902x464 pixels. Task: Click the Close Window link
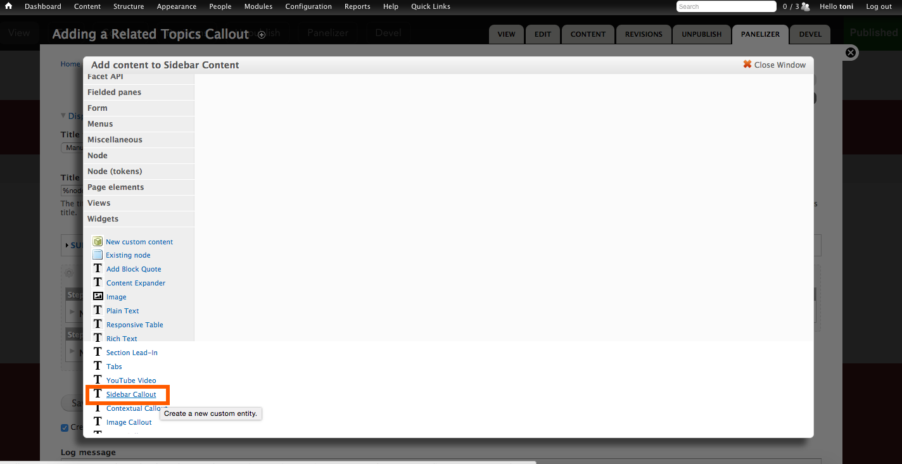coord(780,65)
